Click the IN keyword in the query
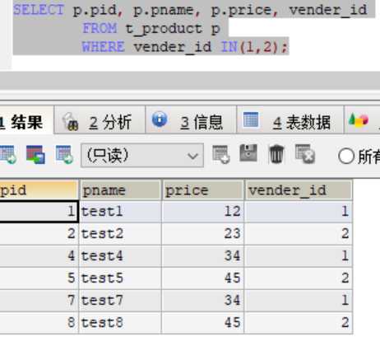The image size is (380, 337). [229, 46]
